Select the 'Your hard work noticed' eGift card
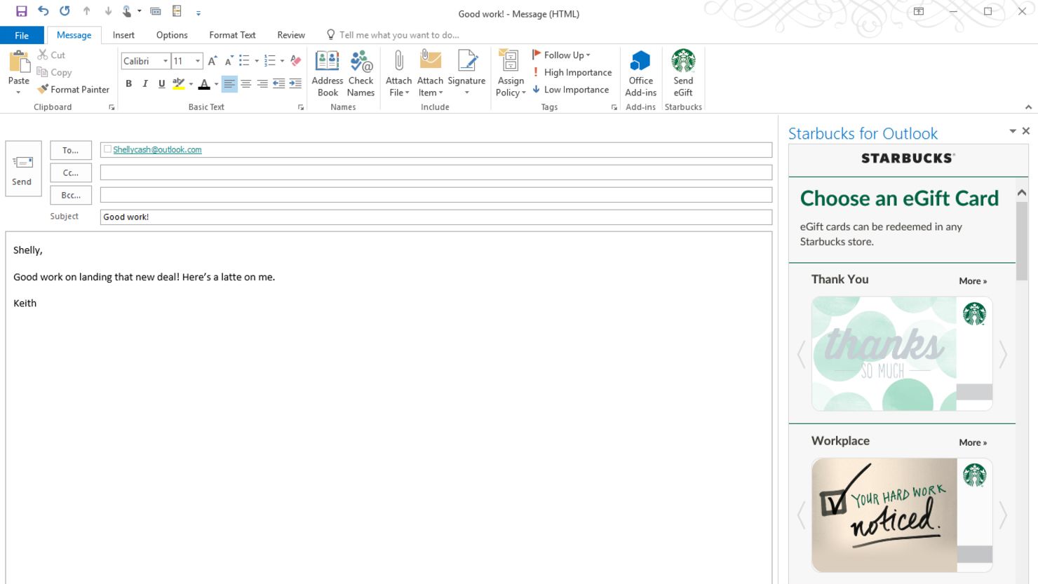The width and height of the screenshot is (1038, 584). point(902,515)
